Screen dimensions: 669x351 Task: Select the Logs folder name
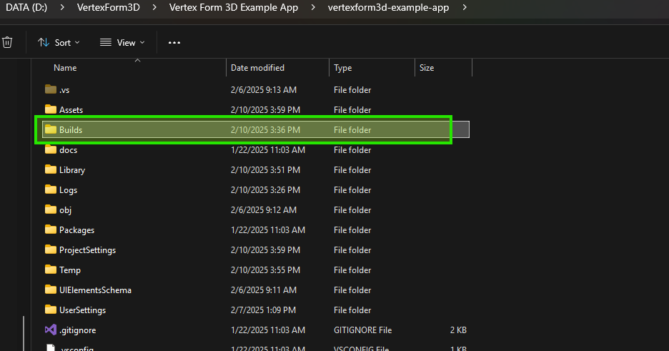click(x=68, y=190)
